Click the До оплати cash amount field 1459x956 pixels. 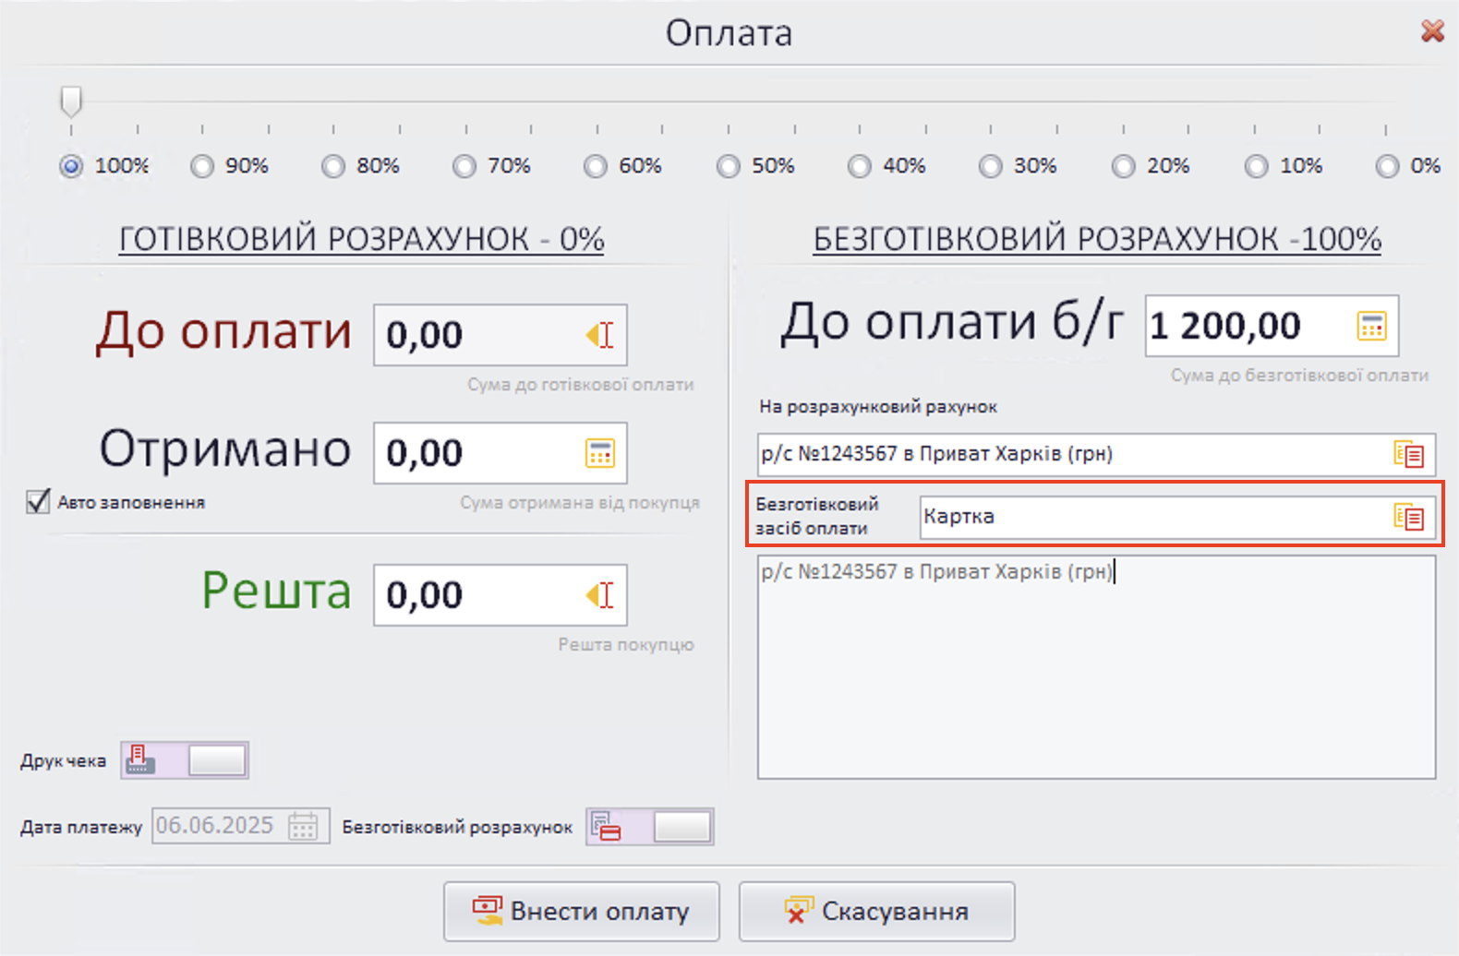(x=500, y=335)
